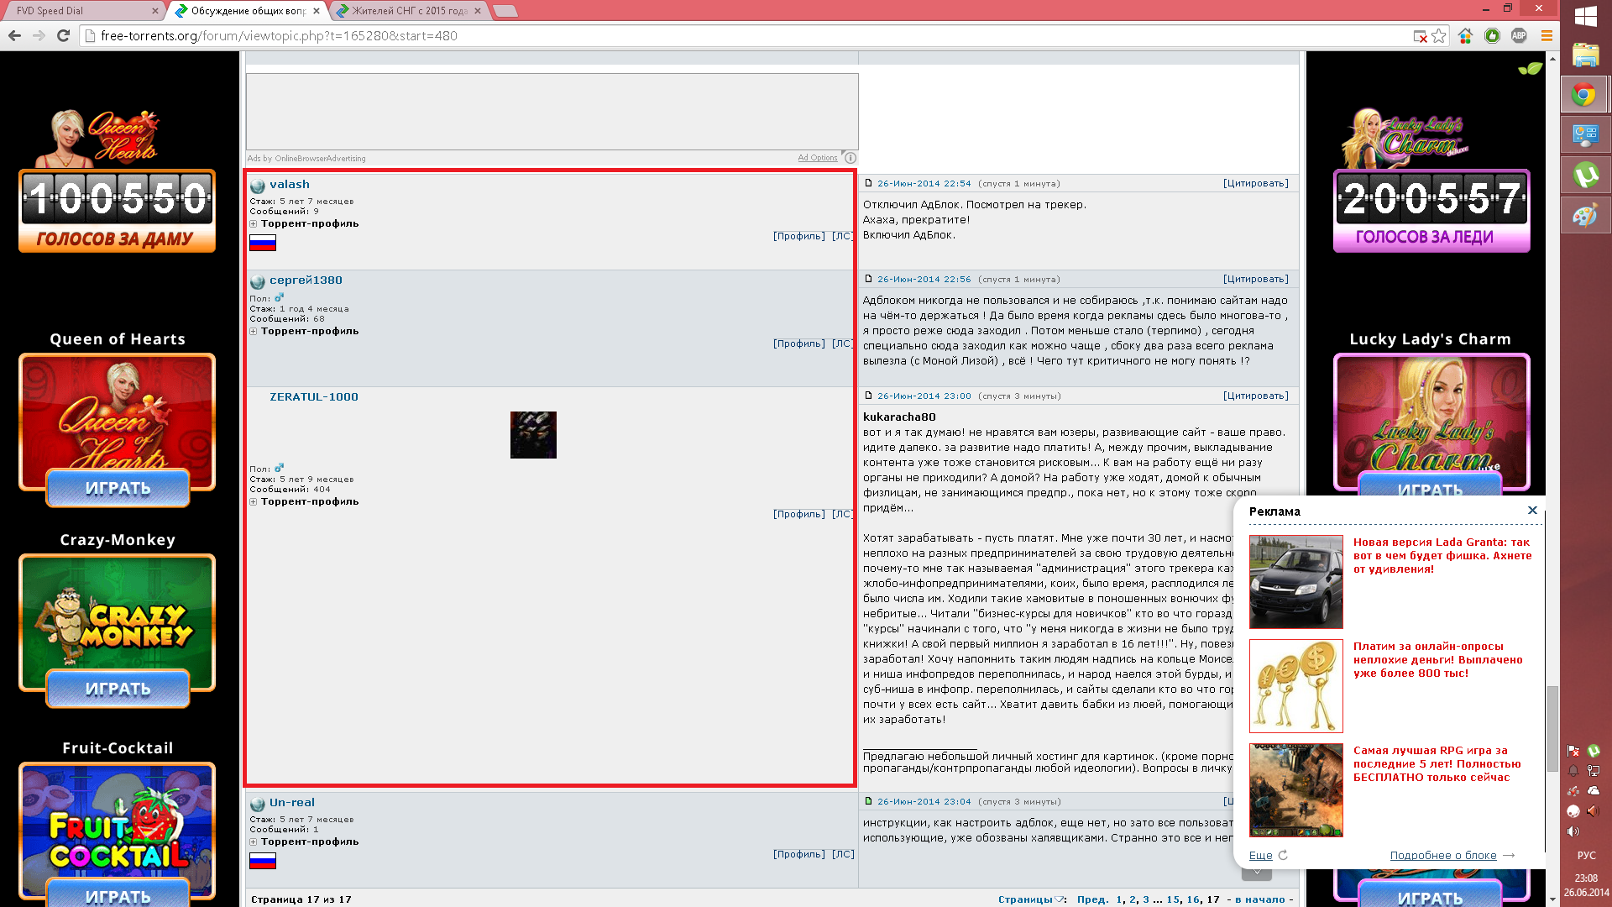Click the post icon for 26-Июн-2014 22:54
1612x907 pixels.
[869, 183]
